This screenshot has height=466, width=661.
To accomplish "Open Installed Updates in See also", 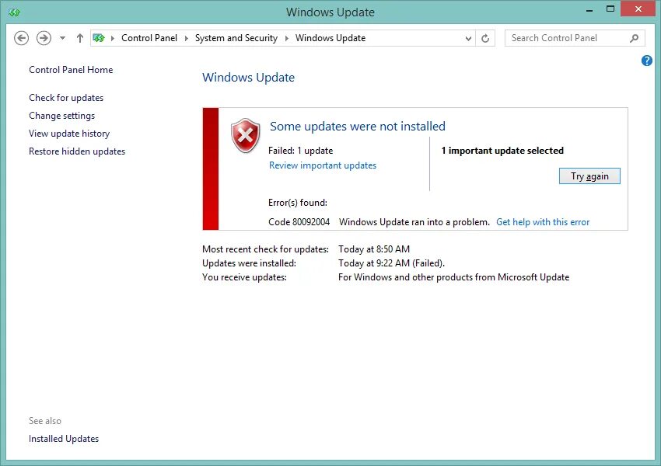I will (64, 439).
